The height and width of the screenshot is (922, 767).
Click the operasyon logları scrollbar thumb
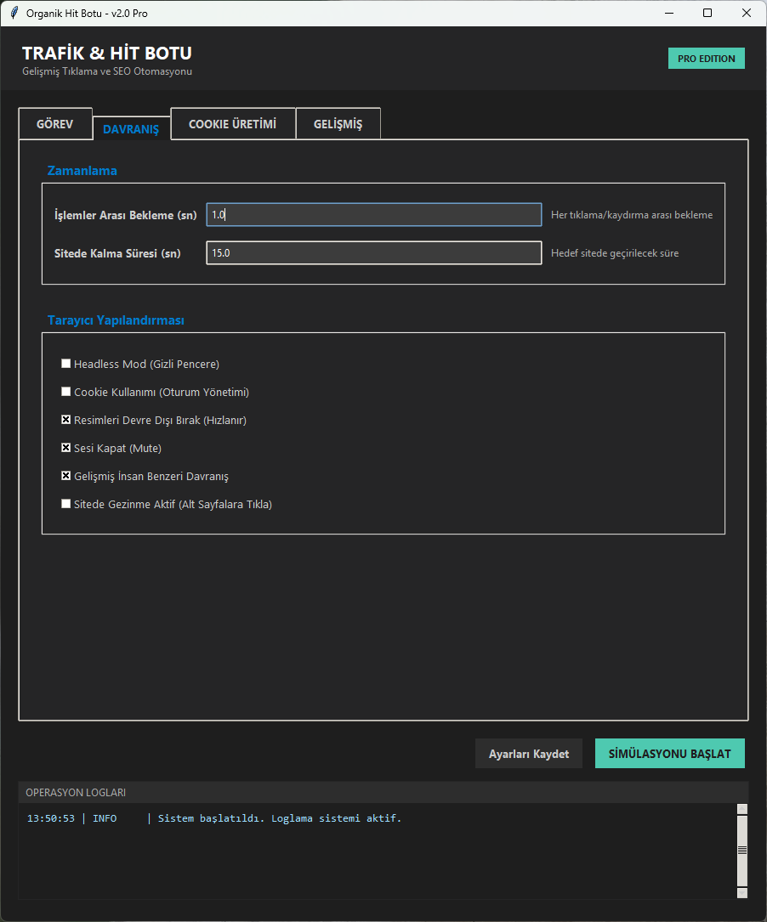click(741, 850)
